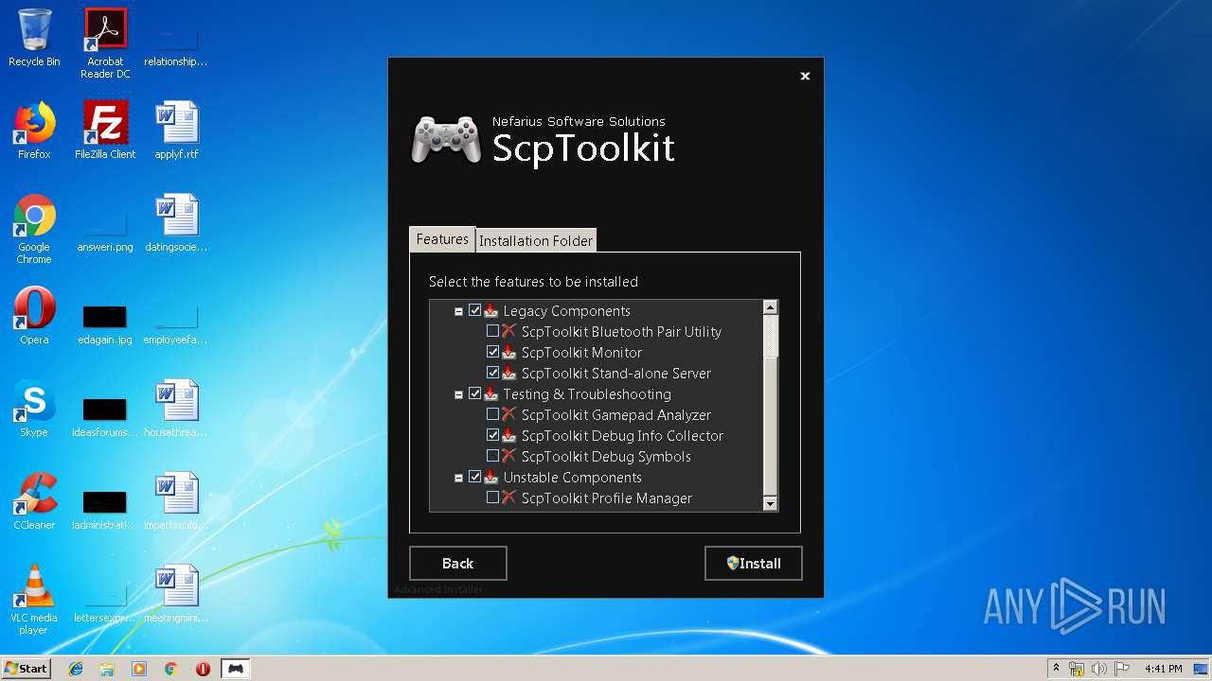This screenshot has width=1212, height=681.
Task: Uncheck ScpToolkit Monitor checkbox
Action: pyautogui.click(x=492, y=352)
